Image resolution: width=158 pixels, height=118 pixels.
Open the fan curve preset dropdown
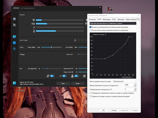pos(125,81)
